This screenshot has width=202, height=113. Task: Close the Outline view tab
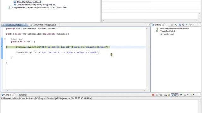[163, 25]
